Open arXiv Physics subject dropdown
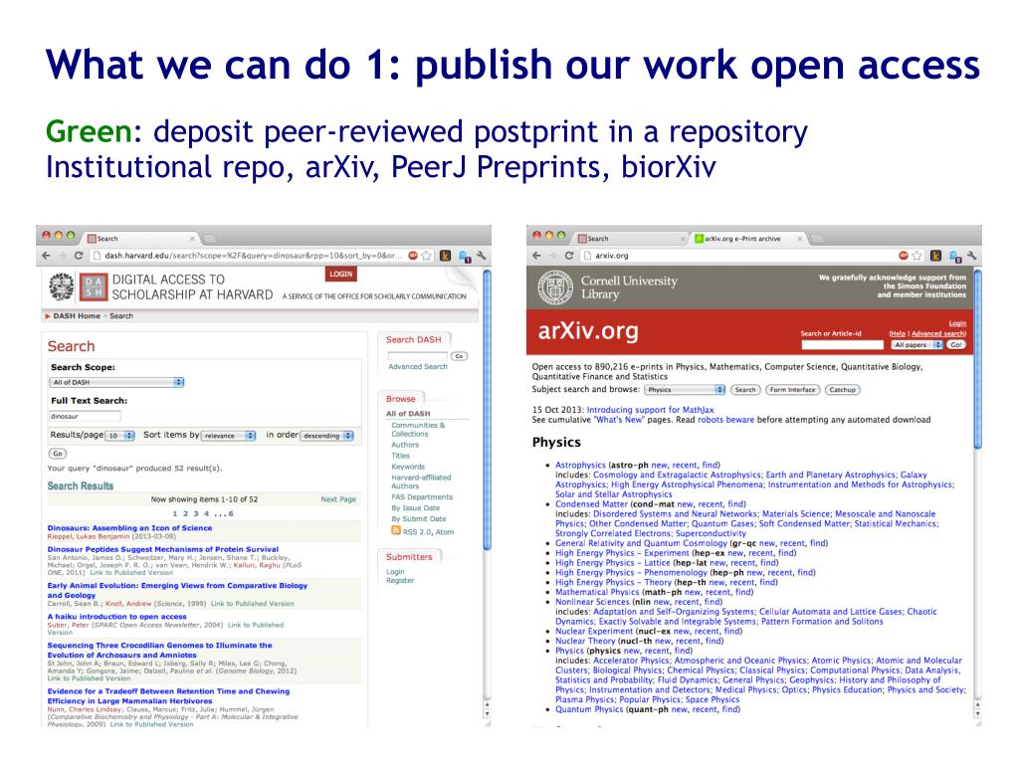The image size is (1018, 763). click(685, 390)
